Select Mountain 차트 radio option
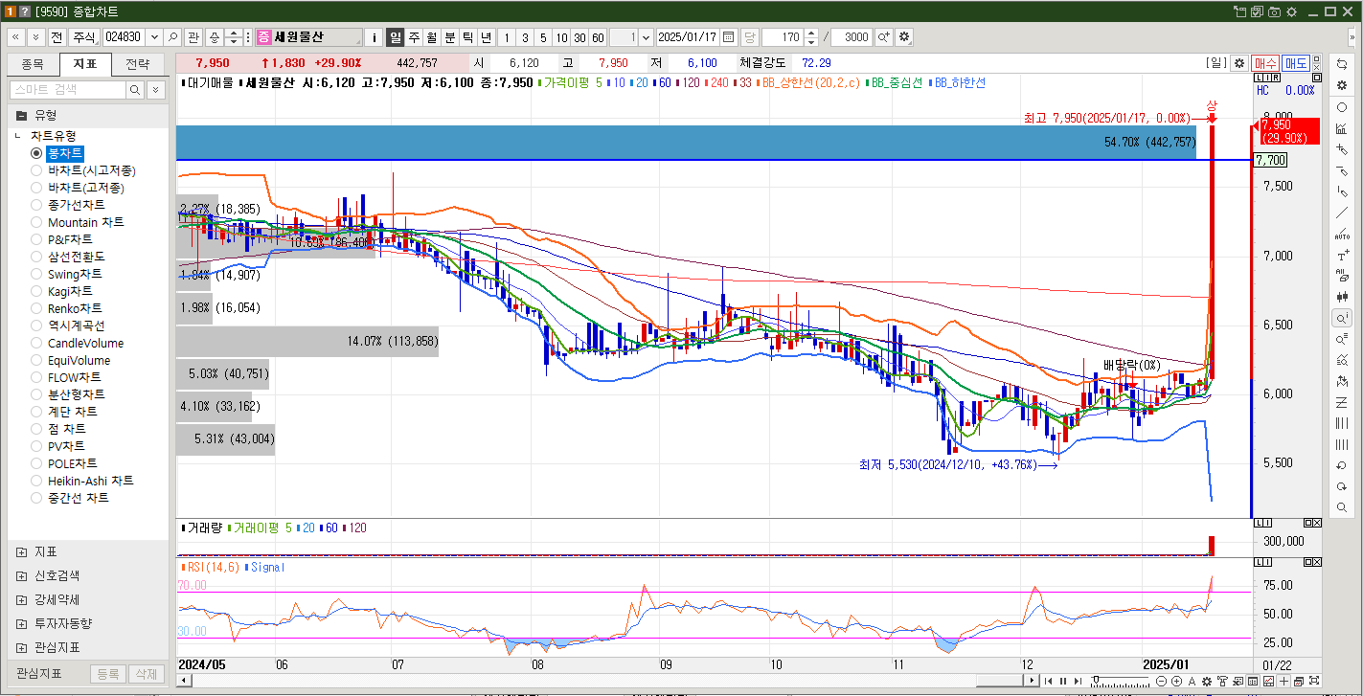The image size is (1363, 696). coord(78,222)
